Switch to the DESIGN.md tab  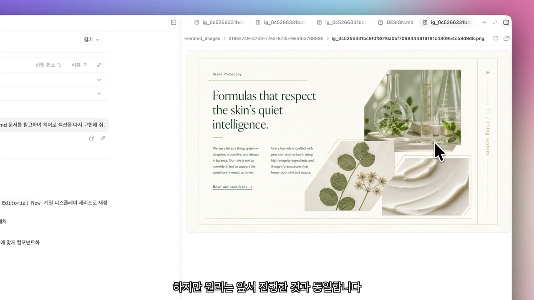tap(395, 22)
